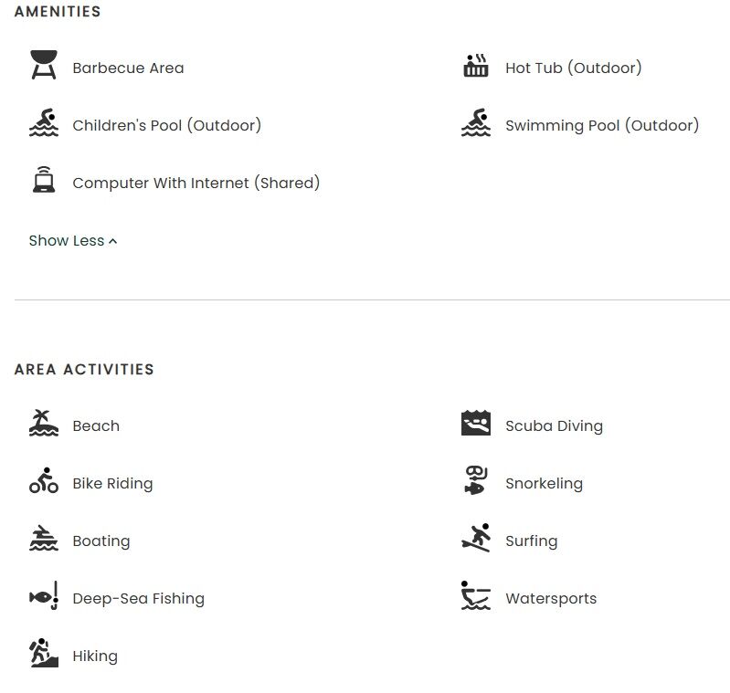Click the surfing icon

[475, 539]
